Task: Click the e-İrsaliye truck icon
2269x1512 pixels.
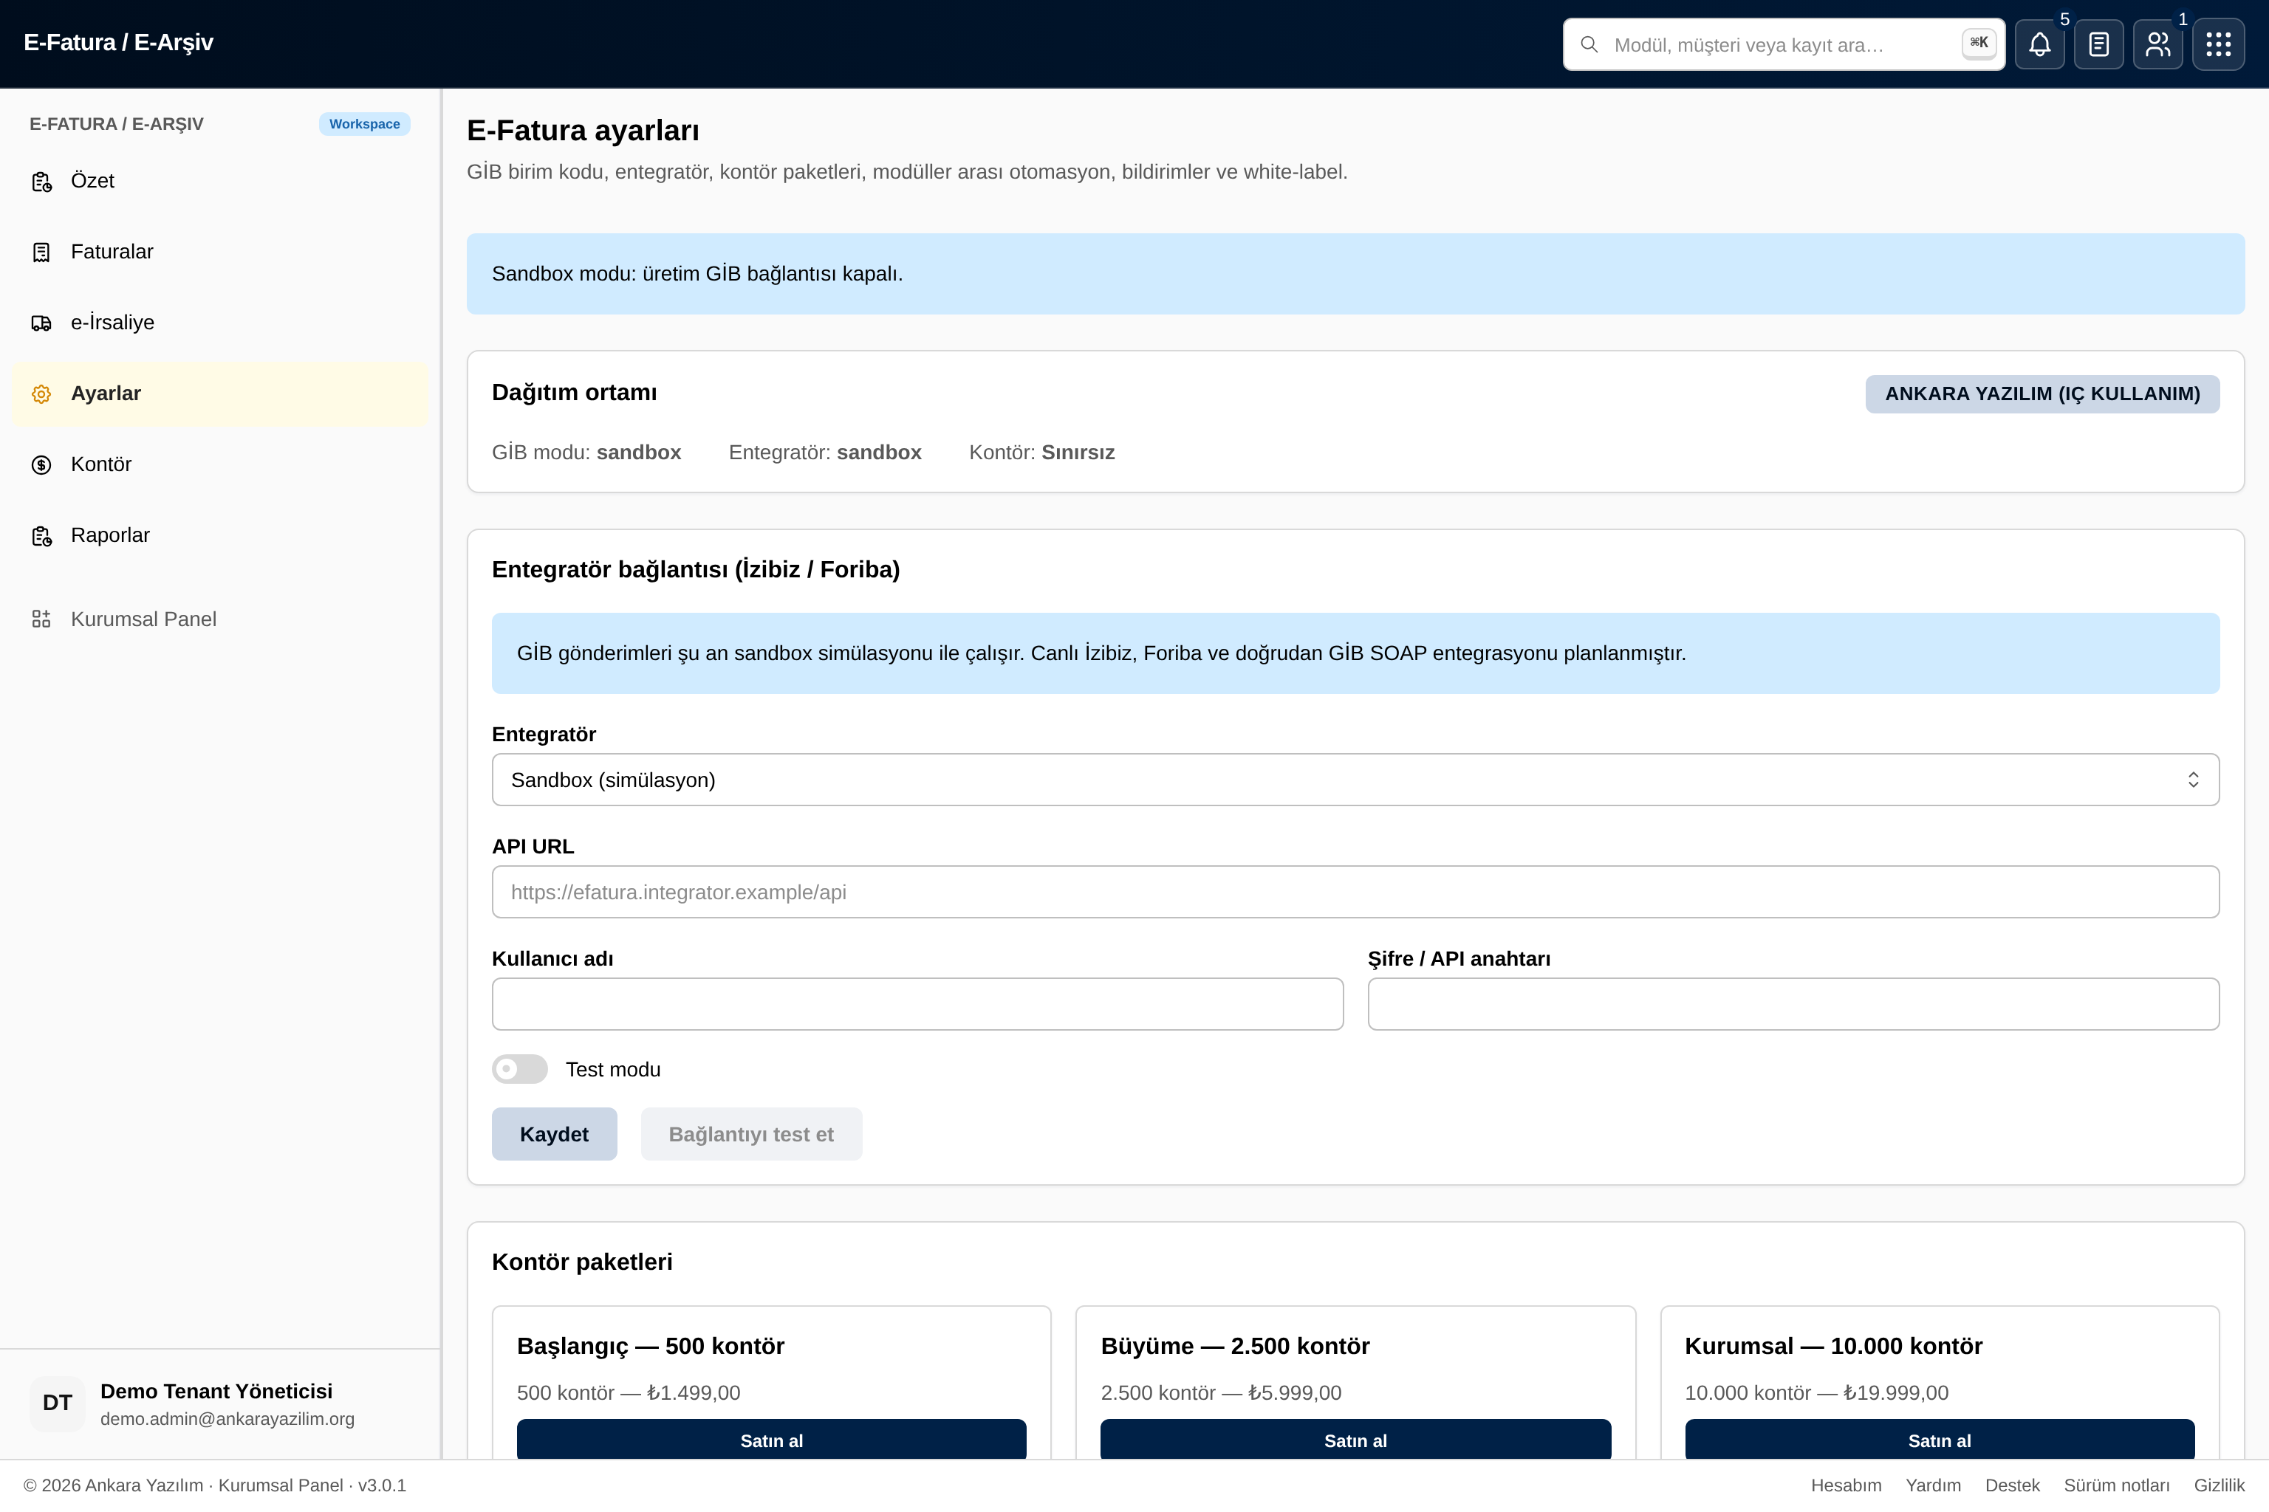Action: coord(41,323)
